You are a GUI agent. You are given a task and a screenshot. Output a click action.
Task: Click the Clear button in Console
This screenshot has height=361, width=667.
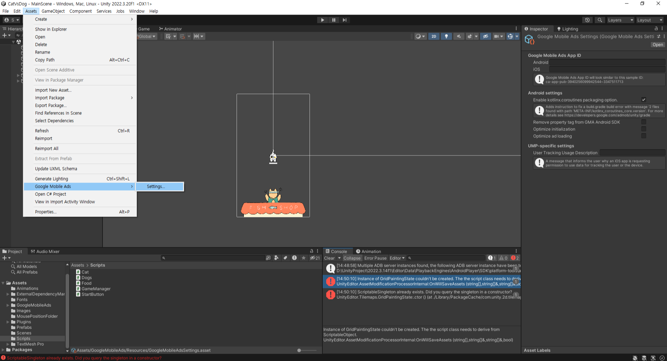(x=329, y=258)
